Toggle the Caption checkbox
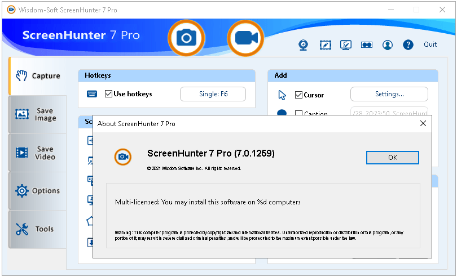The height and width of the screenshot is (277, 457). click(x=298, y=113)
